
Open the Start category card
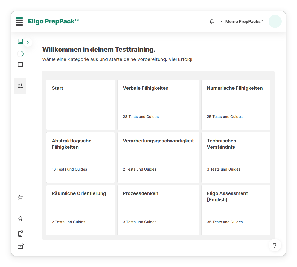[x=81, y=105]
